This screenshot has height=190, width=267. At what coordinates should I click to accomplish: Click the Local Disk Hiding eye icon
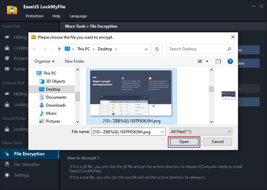pos(7,37)
